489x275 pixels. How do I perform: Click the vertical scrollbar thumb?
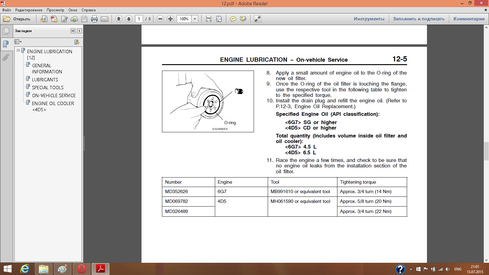486,151
